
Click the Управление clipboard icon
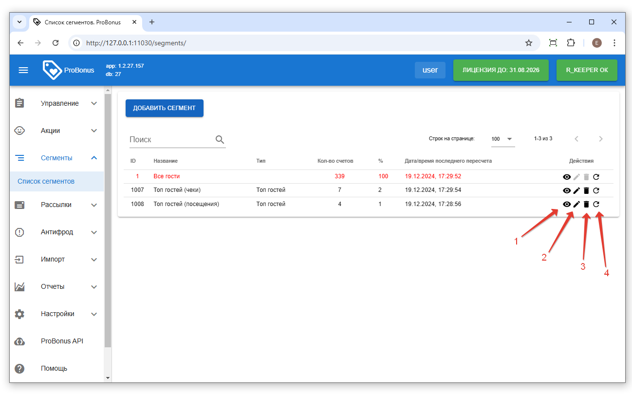19,103
